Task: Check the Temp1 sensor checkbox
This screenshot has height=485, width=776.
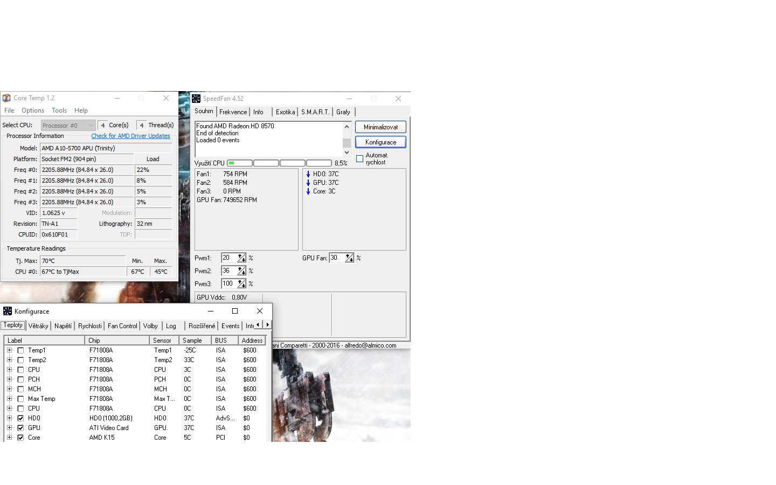Action: (20, 350)
